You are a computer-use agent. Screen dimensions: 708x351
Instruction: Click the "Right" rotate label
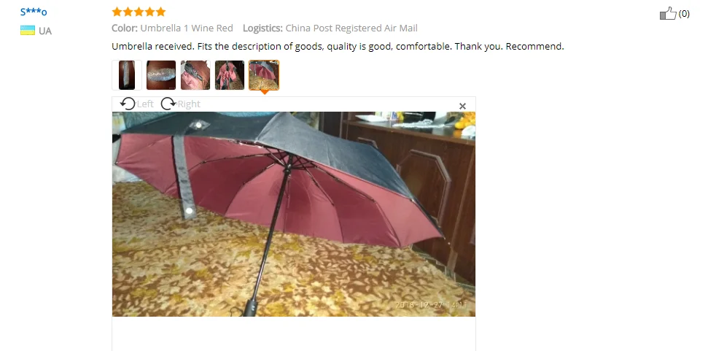click(x=189, y=104)
